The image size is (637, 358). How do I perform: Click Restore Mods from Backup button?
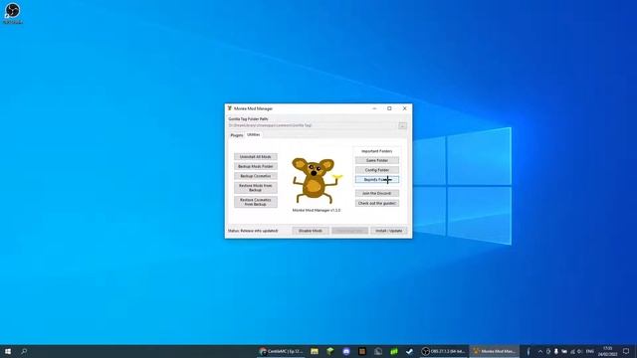click(256, 188)
